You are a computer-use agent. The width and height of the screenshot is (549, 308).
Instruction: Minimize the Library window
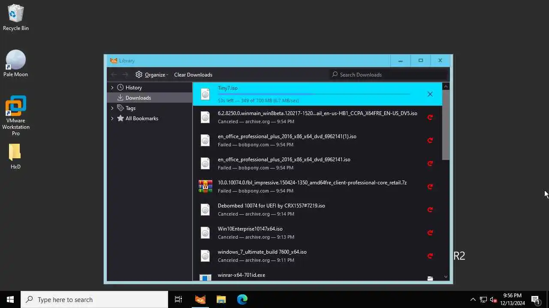(400, 61)
